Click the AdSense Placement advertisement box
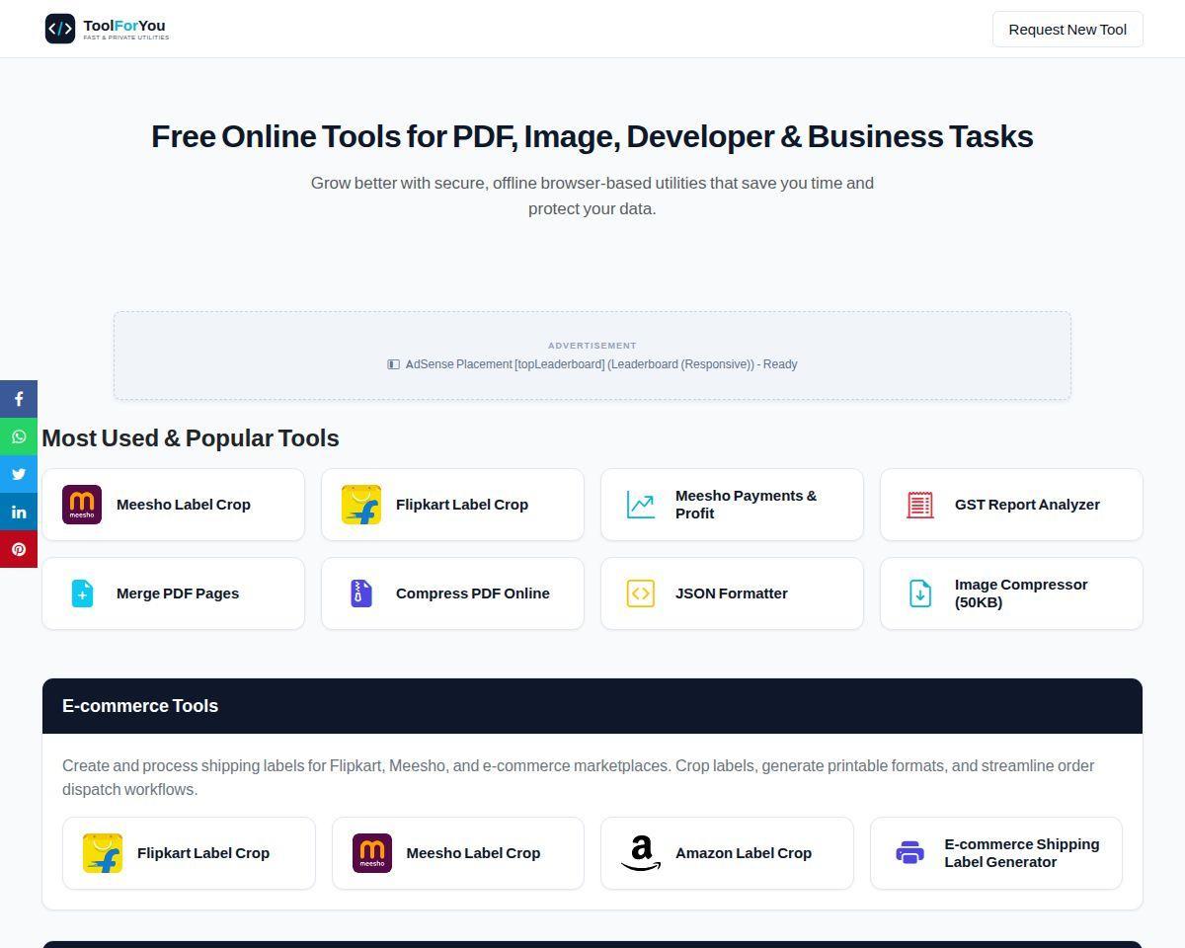1185x948 pixels. click(x=592, y=355)
